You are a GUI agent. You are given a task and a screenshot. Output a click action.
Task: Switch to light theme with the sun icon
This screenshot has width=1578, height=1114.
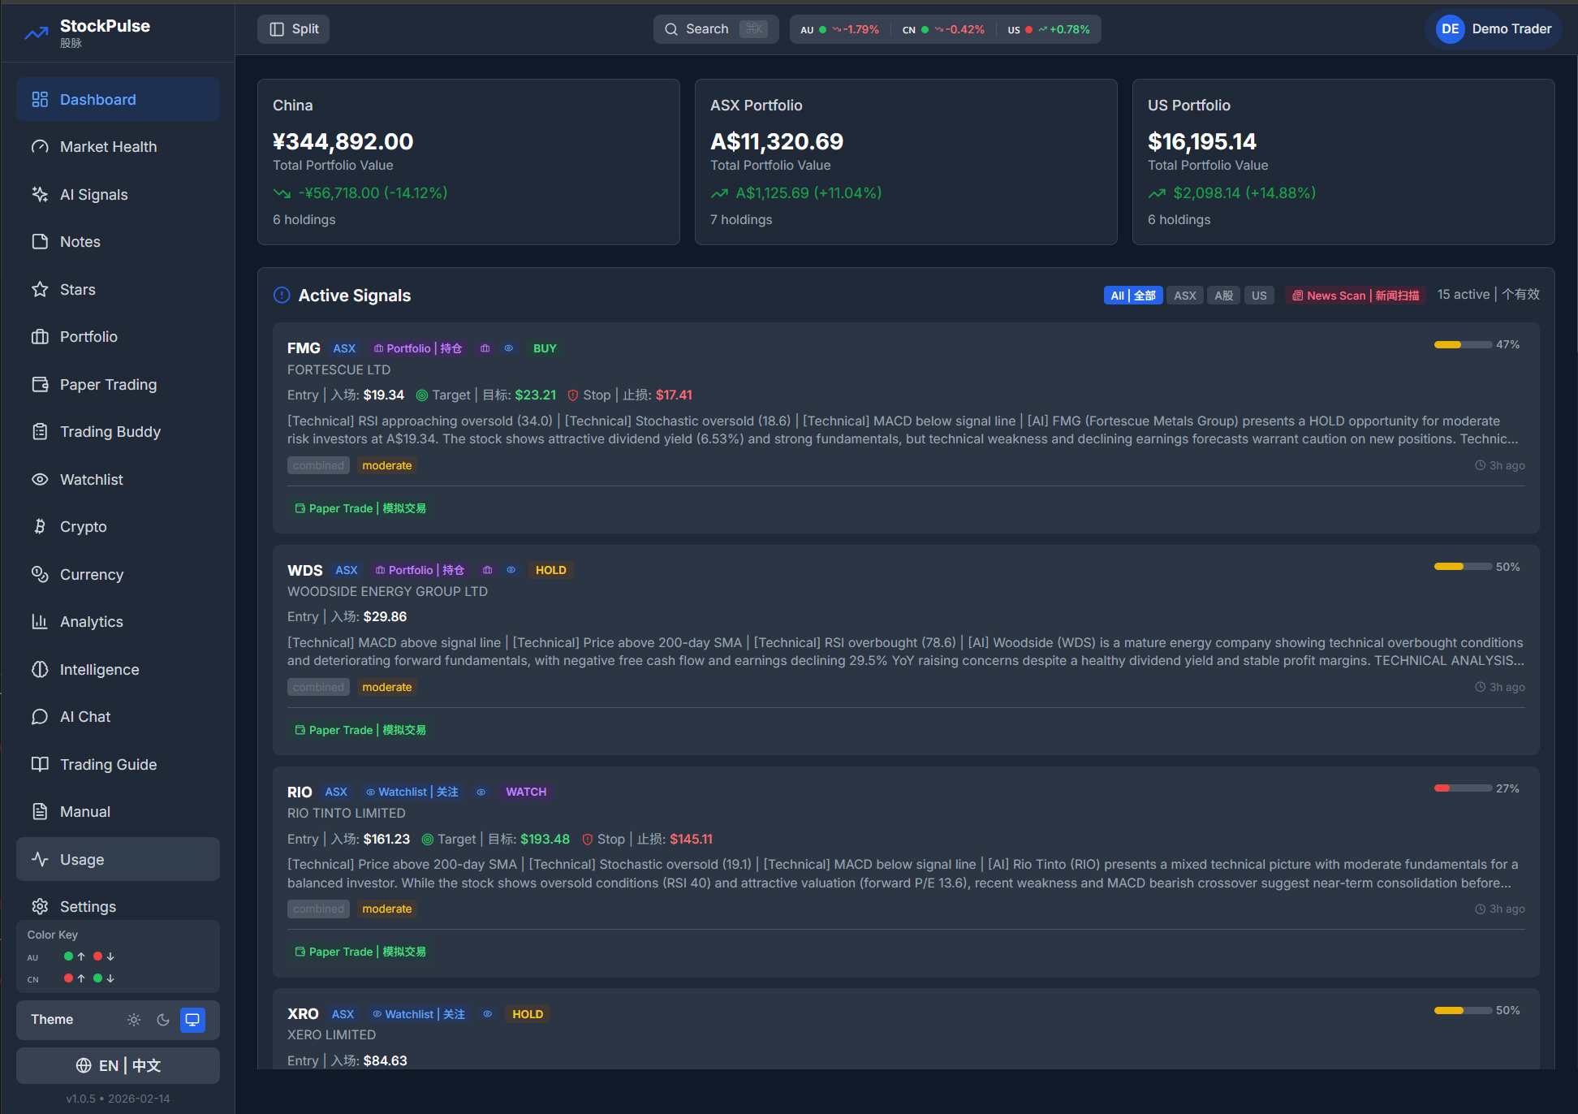134,1020
